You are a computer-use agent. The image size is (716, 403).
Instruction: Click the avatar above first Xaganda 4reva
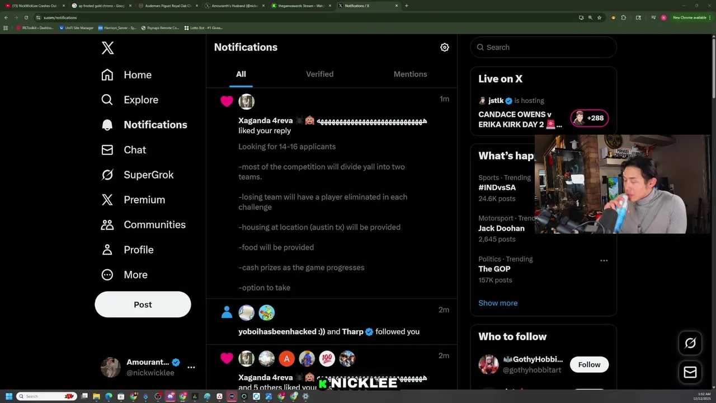tap(246, 101)
